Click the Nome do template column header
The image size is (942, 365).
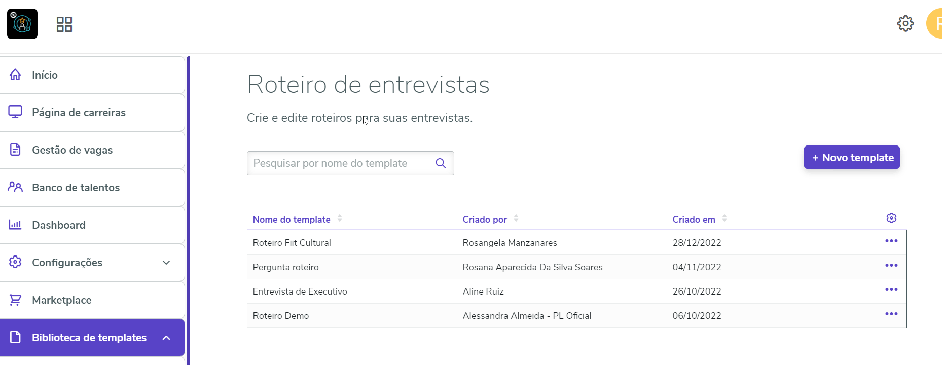(292, 220)
